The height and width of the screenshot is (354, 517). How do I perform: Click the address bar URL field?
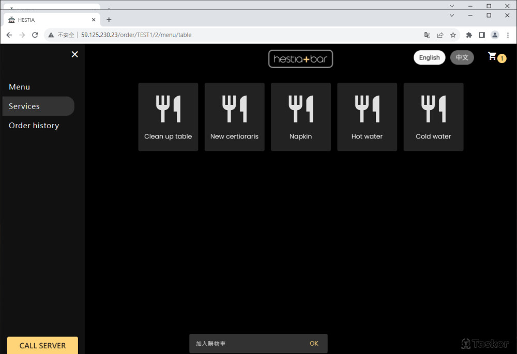point(233,35)
